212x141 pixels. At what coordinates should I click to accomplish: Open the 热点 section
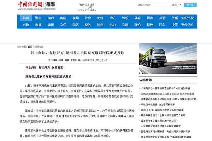coord(100,25)
